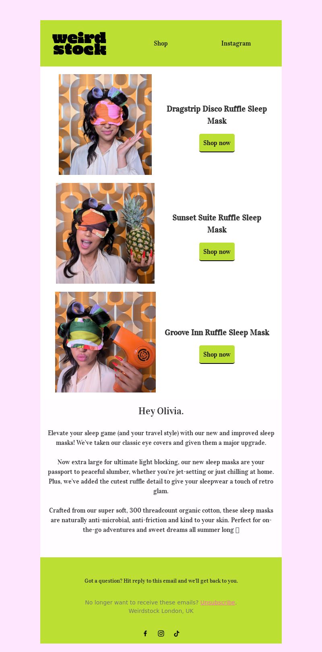Click Dragstrip Disco Ruffle Sleep Mask title
This screenshot has height=652, width=322.
pos(217,115)
